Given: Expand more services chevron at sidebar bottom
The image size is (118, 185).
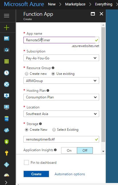Looking at the screenshot, I should 6,182.
